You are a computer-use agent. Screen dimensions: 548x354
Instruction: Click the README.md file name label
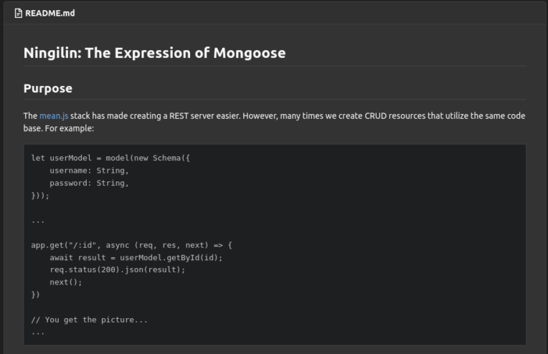pyautogui.click(x=49, y=13)
